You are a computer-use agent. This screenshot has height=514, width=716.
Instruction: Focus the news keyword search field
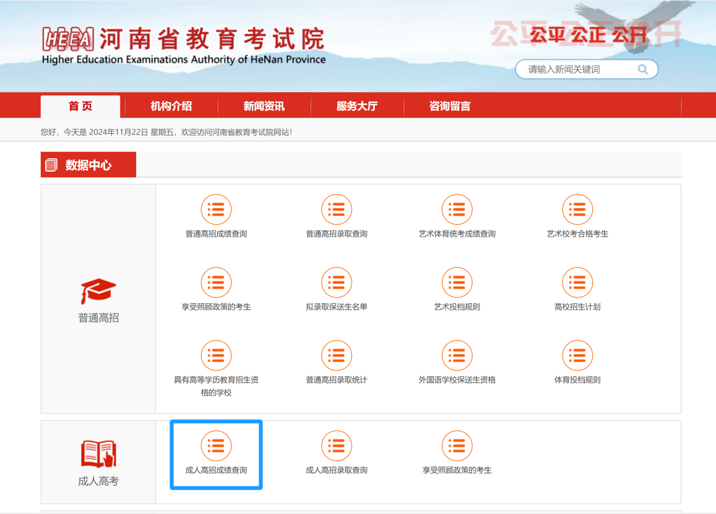coord(578,69)
